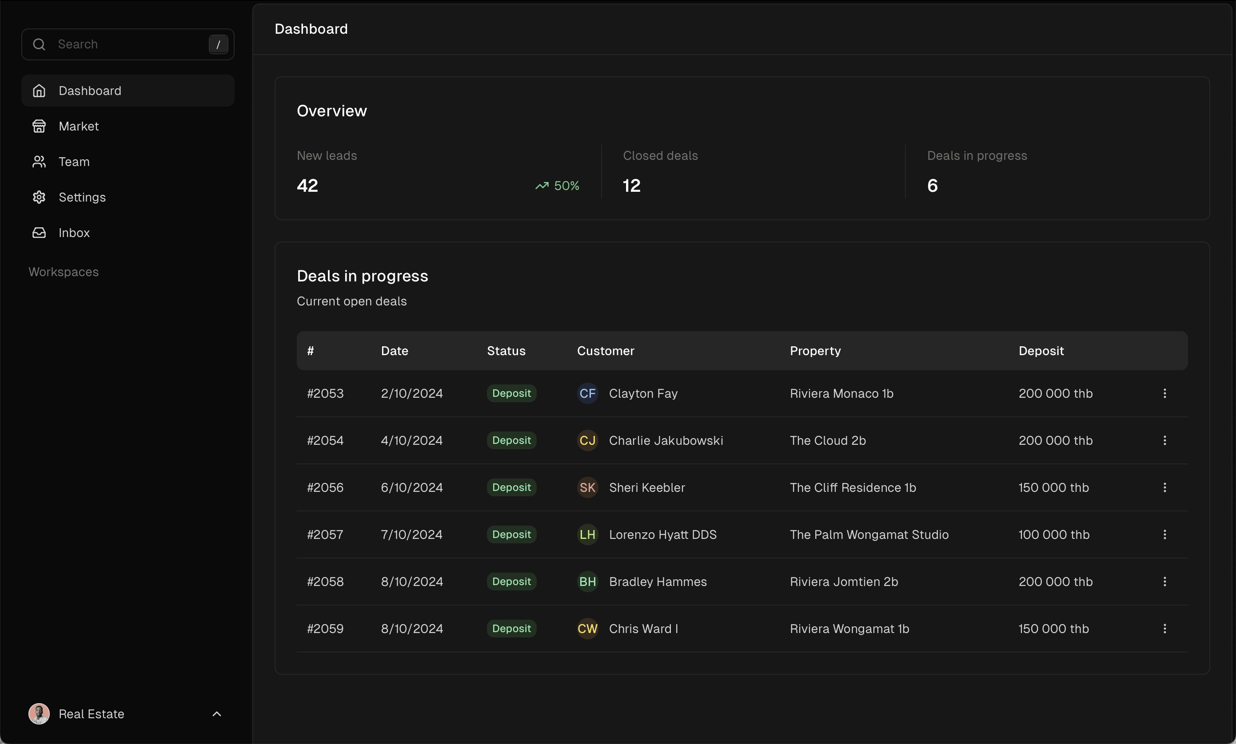Click the Inbox tray icon
The width and height of the screenshot is (1236, 744).
[x=39, y=233]
